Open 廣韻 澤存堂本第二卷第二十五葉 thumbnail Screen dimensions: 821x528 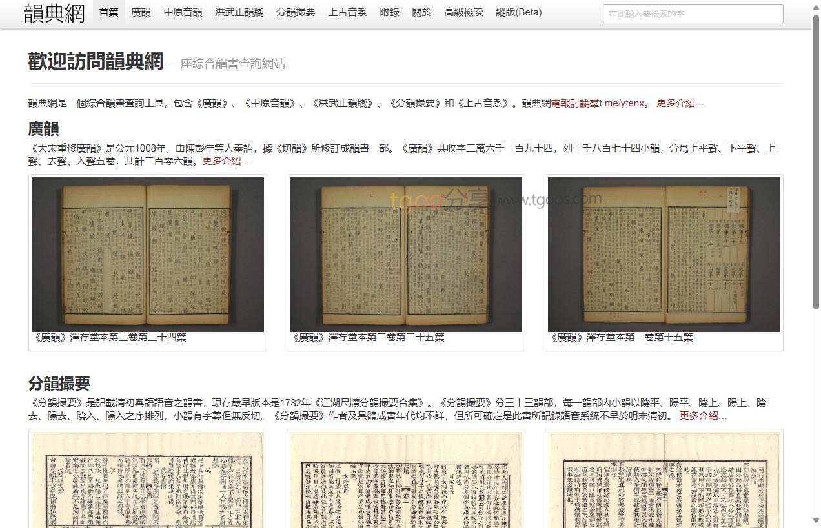point(406,255)
